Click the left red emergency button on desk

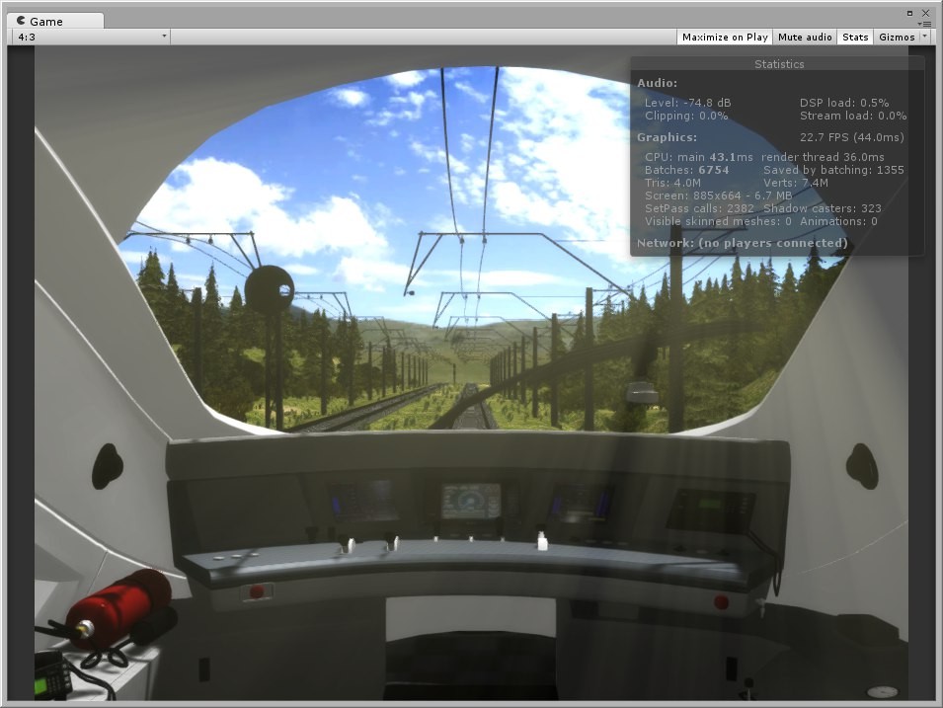tap(257, 591)
